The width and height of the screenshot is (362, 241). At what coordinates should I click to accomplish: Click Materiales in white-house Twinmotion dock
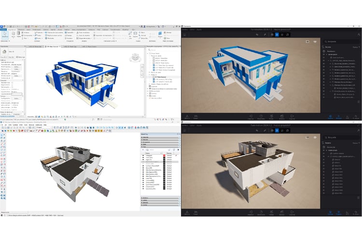261,213
